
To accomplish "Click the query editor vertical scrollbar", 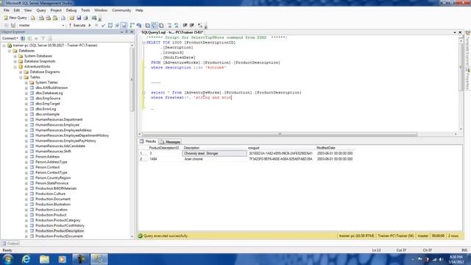I will (x=461, y=67).
